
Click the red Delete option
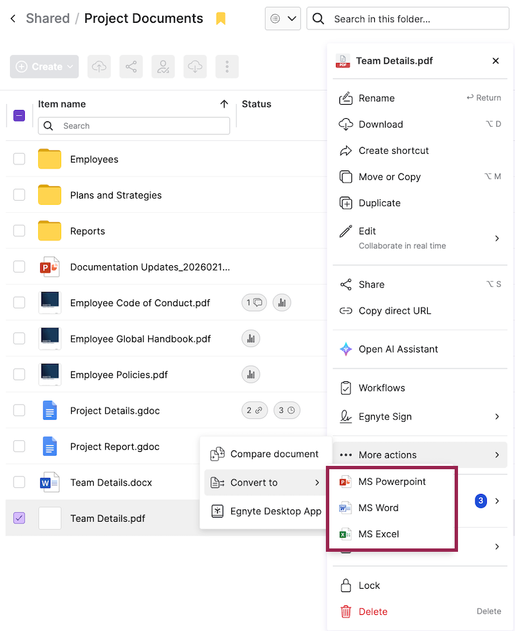(373, 612)
